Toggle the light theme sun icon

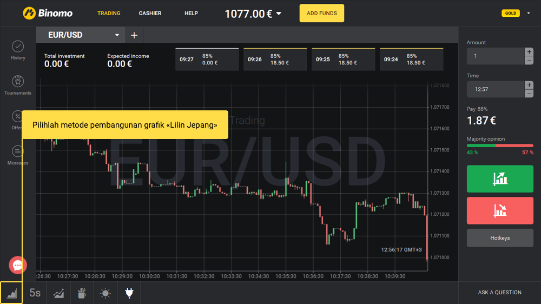(x=105, y=293)
